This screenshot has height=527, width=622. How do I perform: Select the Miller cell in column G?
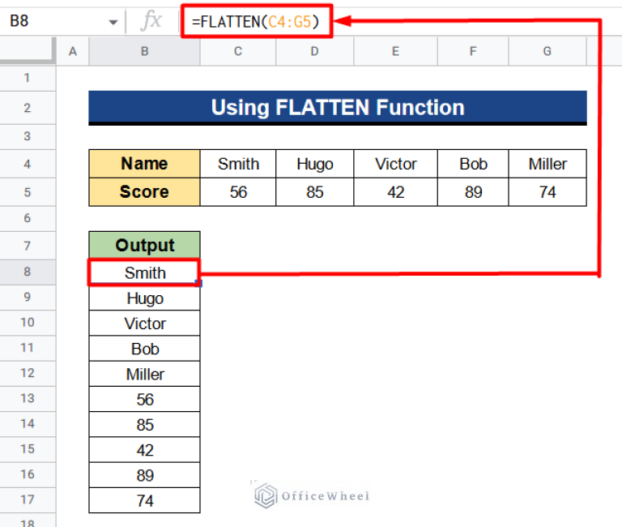[x=547, y=164]
